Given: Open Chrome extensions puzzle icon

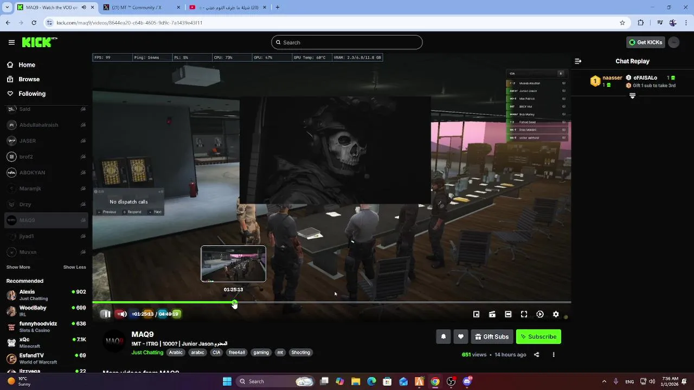Looking at the screenshot, I should 641,23.
